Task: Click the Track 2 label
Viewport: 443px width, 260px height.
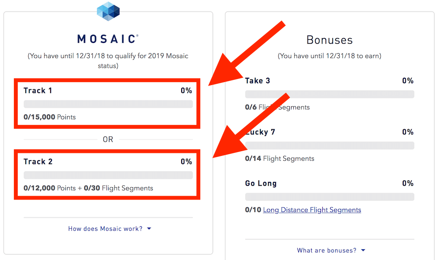Action: pos(38,162)
